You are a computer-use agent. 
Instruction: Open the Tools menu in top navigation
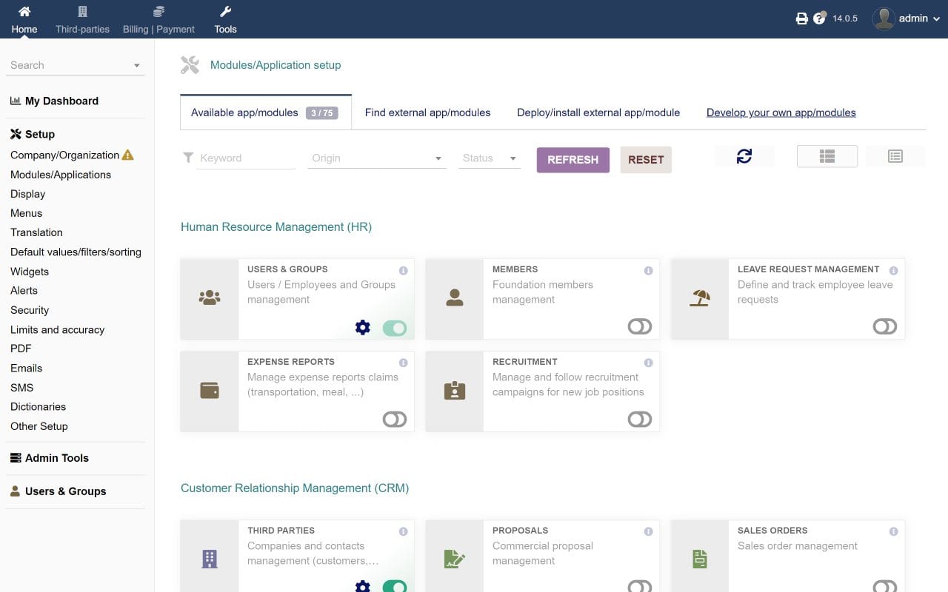(225, 18)
